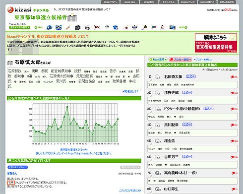Viewport: 243px width, 194px height.
Task: Open the film clapperboard channel icon
Action: [x=87, y=27]
